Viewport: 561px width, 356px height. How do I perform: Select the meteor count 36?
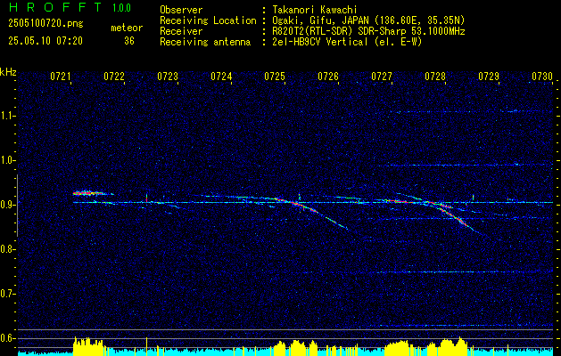click(129, 41)
